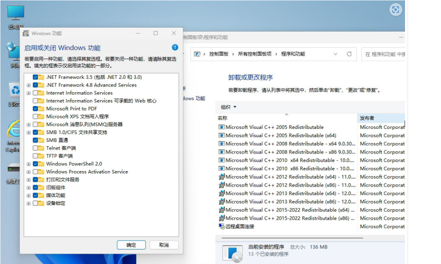441x264 pixels.
Task: Select Visual C++ 2008 Redistributable x64 entry
Action: point(286,144)
